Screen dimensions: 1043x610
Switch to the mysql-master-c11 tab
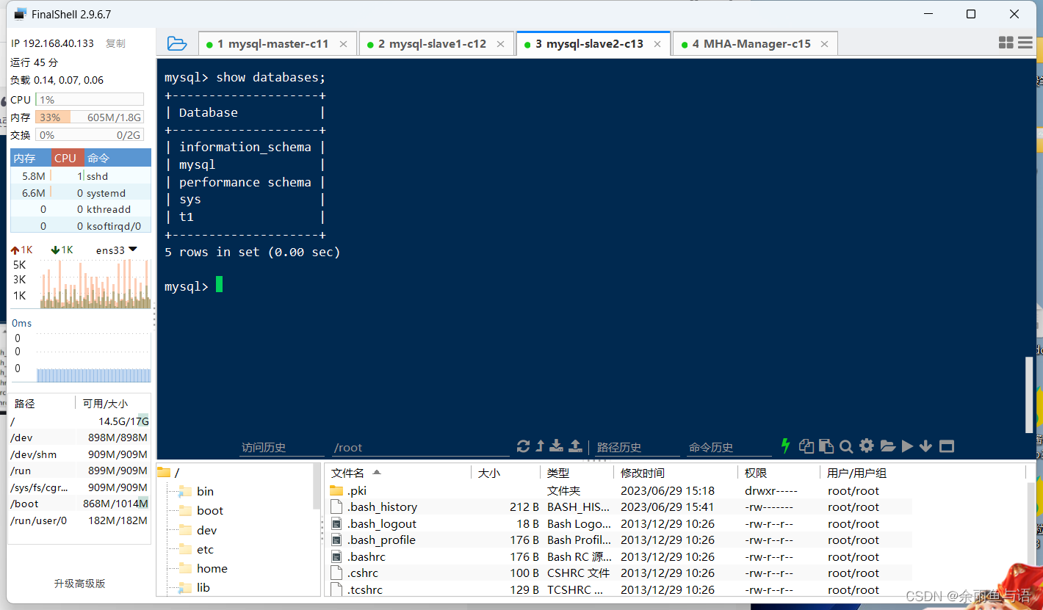(272, 43)
